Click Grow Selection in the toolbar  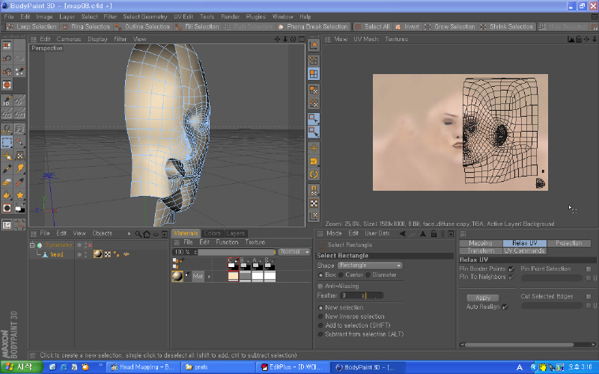tap(450, 27)
